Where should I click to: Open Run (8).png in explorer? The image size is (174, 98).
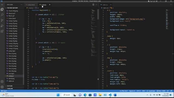coord(13,71)
